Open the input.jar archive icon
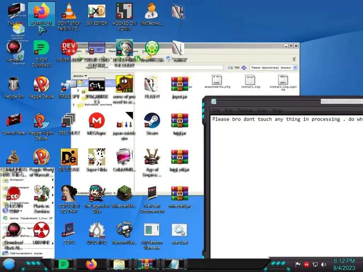Viewport: 363px width, 272px height. 180,87
